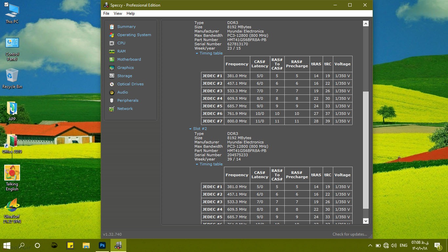Open File Explorer from the taskbar
Screen dimensions: 448x252
pos(86,245)
